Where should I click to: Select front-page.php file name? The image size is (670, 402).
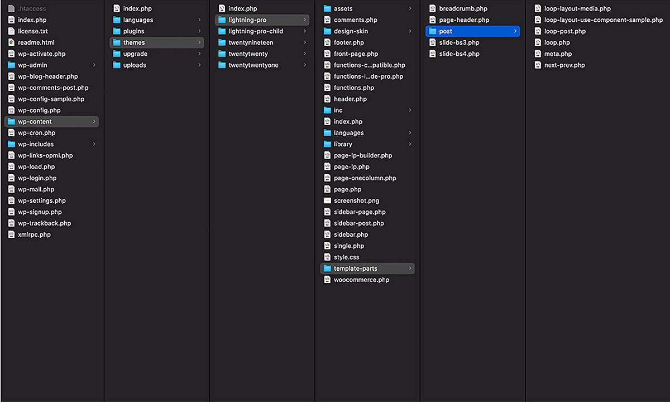click(x=356, y=54)
